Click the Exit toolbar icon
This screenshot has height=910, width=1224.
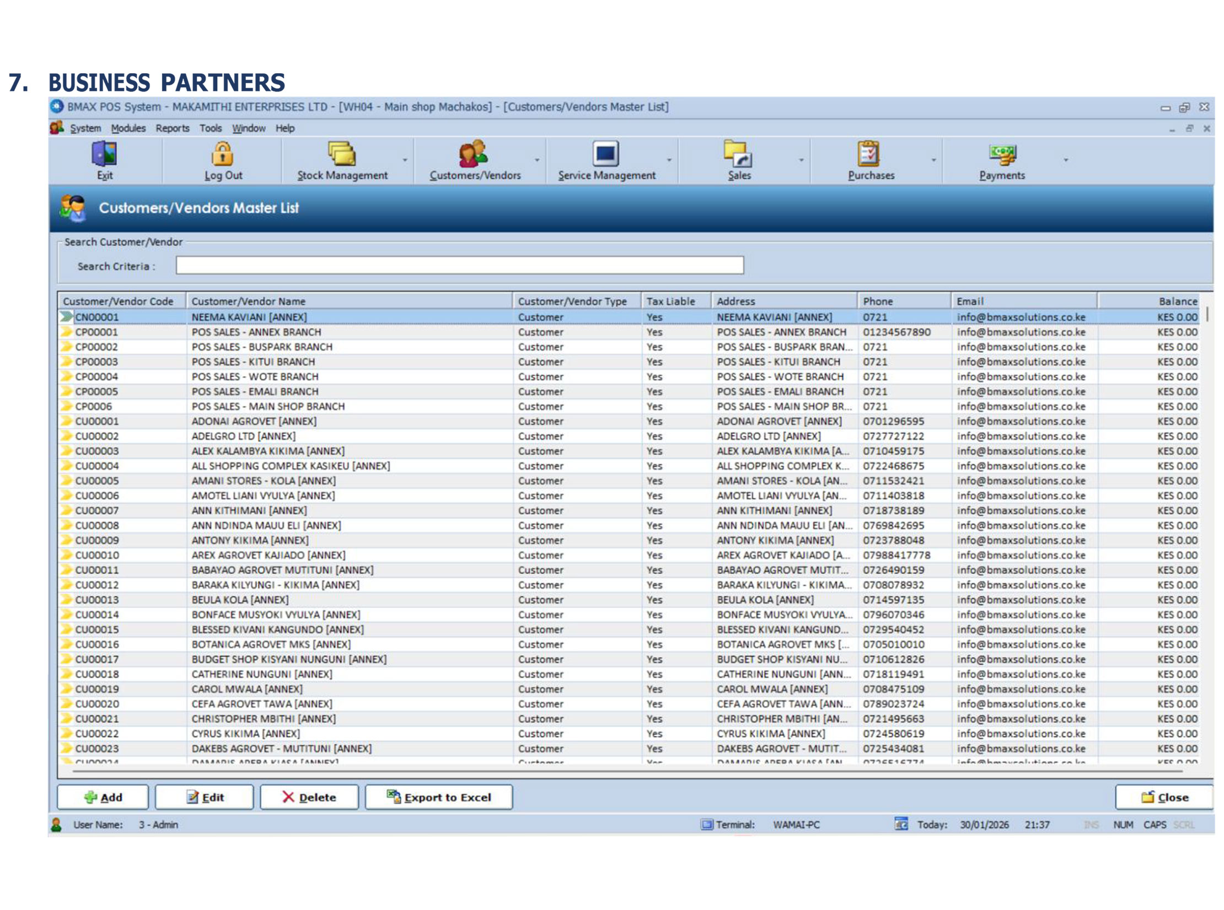(104, 155)
